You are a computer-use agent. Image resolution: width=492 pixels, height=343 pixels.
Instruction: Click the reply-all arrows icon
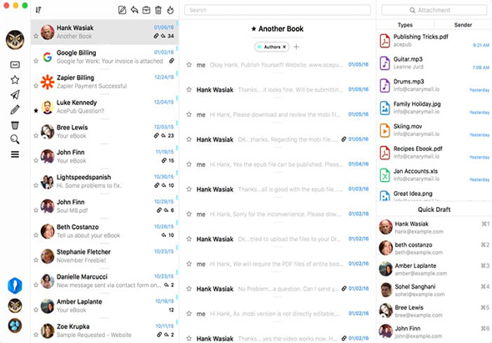pos(134,10)
